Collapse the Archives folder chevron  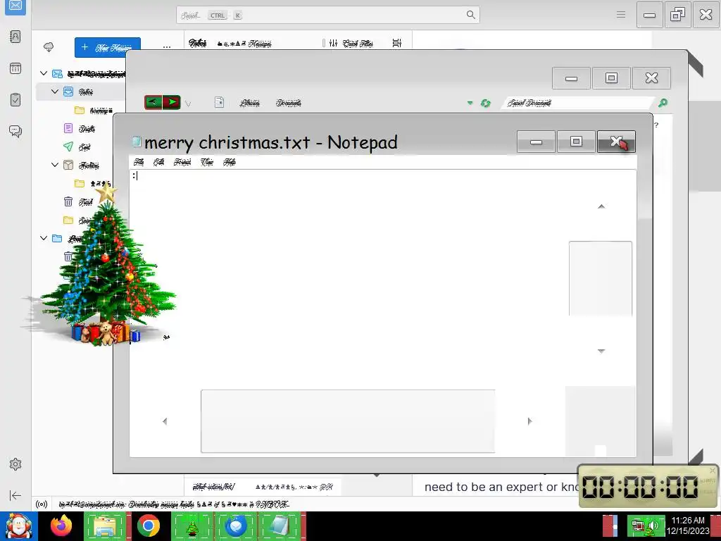pos(55,165)
